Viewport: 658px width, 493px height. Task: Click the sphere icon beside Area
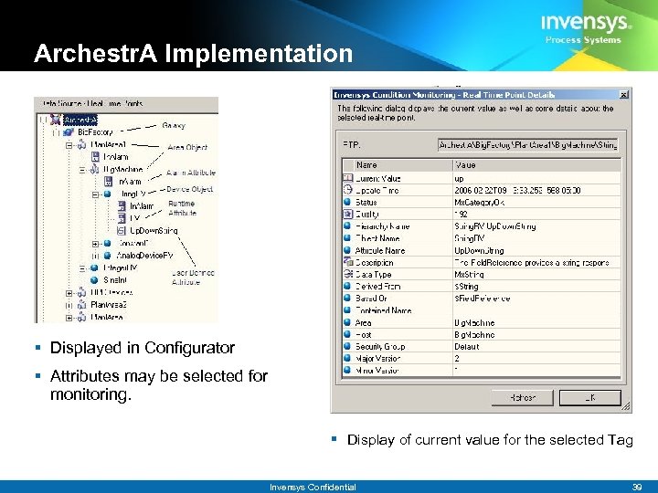pos(347,322)
